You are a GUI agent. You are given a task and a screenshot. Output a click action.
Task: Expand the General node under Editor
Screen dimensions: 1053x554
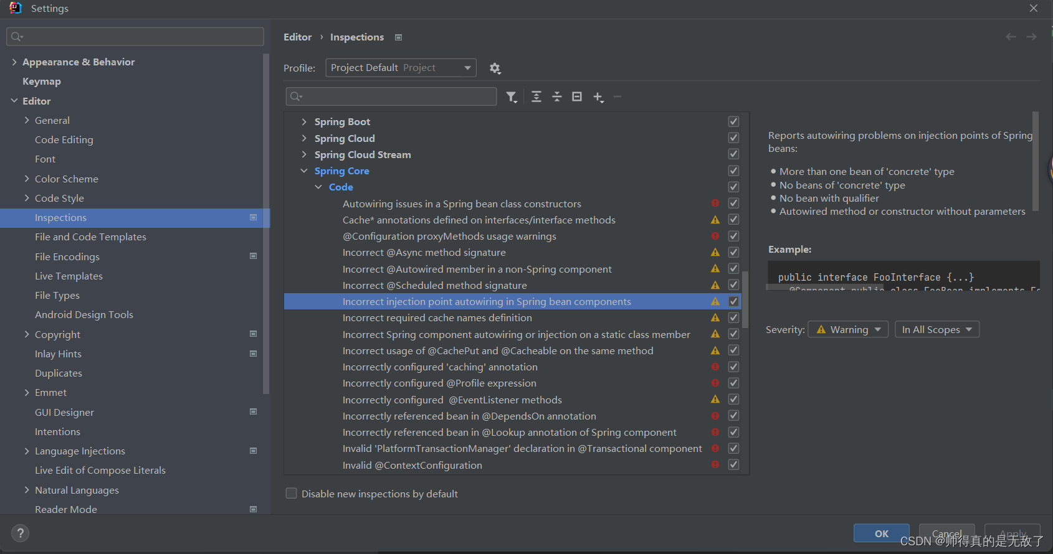tap(27, 120)
